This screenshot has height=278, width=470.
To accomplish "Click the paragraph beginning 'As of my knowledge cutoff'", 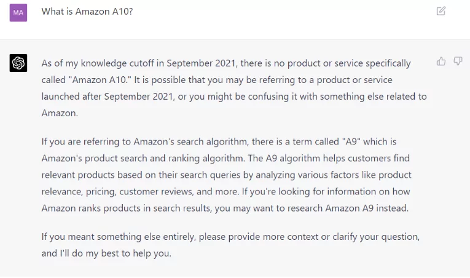I will [234, 89].
